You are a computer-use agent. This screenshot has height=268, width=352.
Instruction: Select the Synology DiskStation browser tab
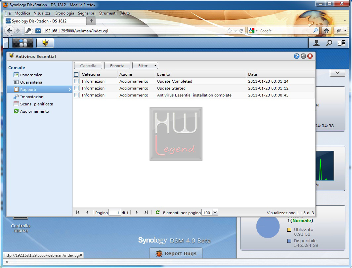pyautogui.click(x=45, y=21)
